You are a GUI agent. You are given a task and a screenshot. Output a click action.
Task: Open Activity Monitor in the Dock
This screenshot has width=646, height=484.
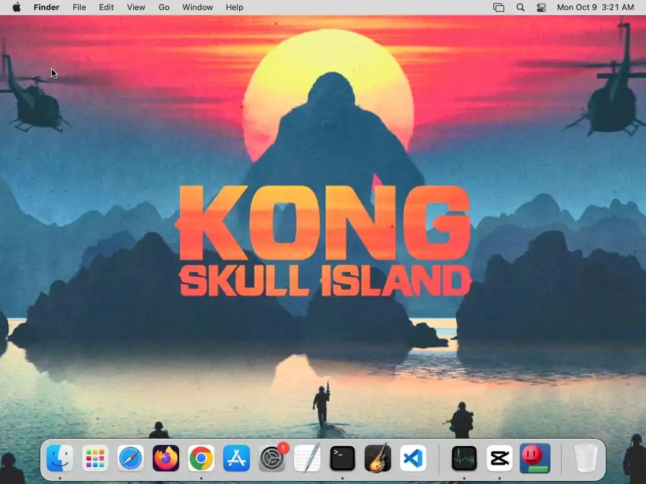(464, 458)
